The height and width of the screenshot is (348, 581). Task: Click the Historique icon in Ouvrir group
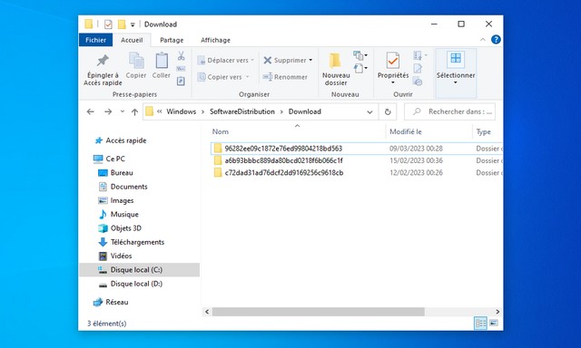[x=418, y=82]
